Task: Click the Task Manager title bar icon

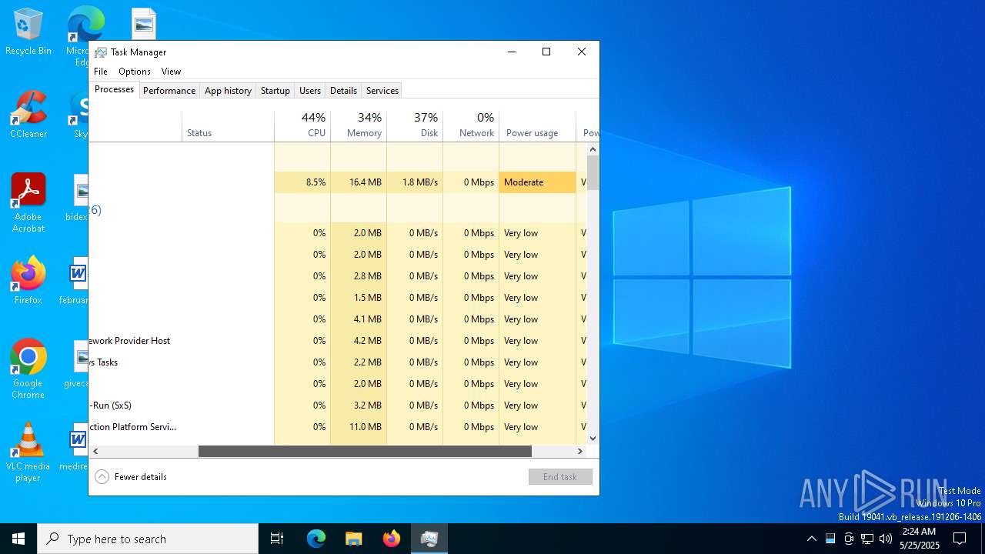Action: click(x=101, y=52)
